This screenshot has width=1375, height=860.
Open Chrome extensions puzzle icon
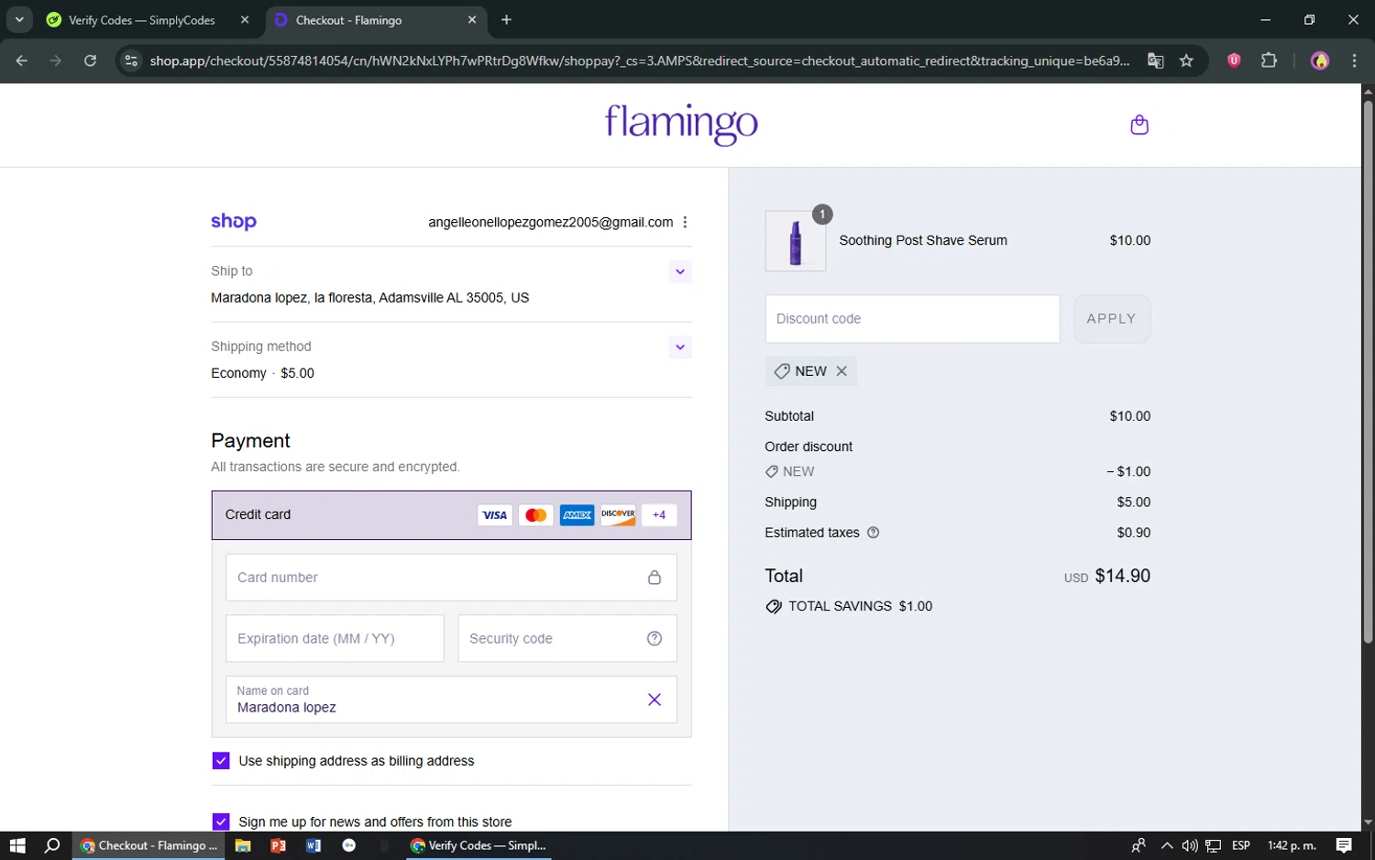pyautogui.click(x=1269, y=61)
